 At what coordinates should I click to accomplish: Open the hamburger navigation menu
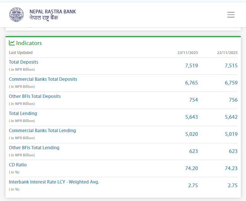[x=231, y=15]
